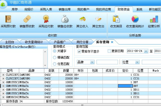Viewport: 161px width, 106px height.
Task: Sort by 年份 column header
Action: click(x=81, y=71)
